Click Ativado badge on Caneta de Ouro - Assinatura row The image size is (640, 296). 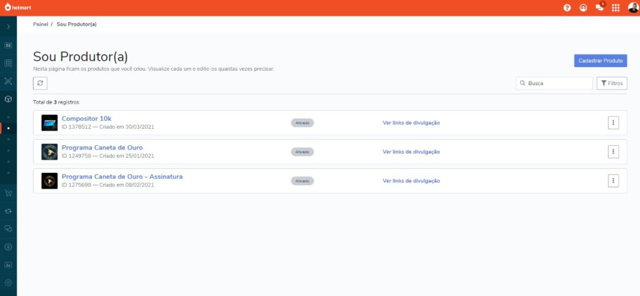click(302, 181)
